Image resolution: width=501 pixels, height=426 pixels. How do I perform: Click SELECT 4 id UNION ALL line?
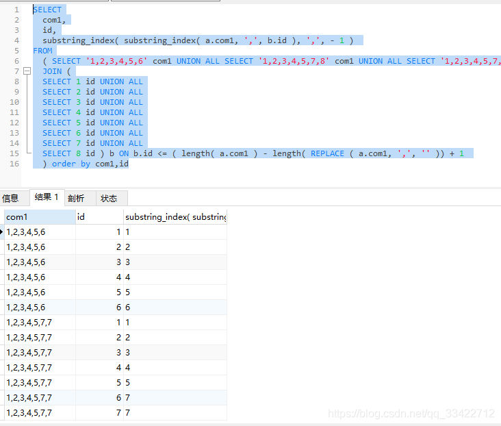point(92,112)
